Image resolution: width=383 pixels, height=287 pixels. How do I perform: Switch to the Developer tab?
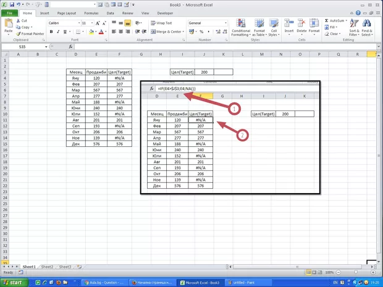[x=165, y=13]
